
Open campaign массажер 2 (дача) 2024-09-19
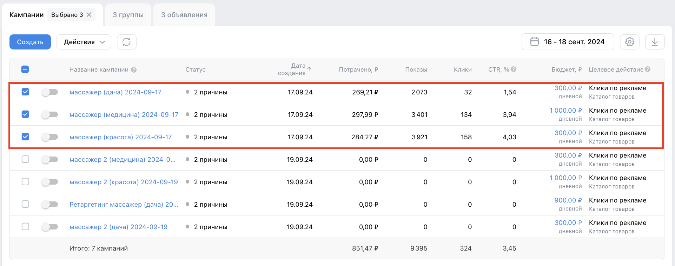click(x=119, y=227)
